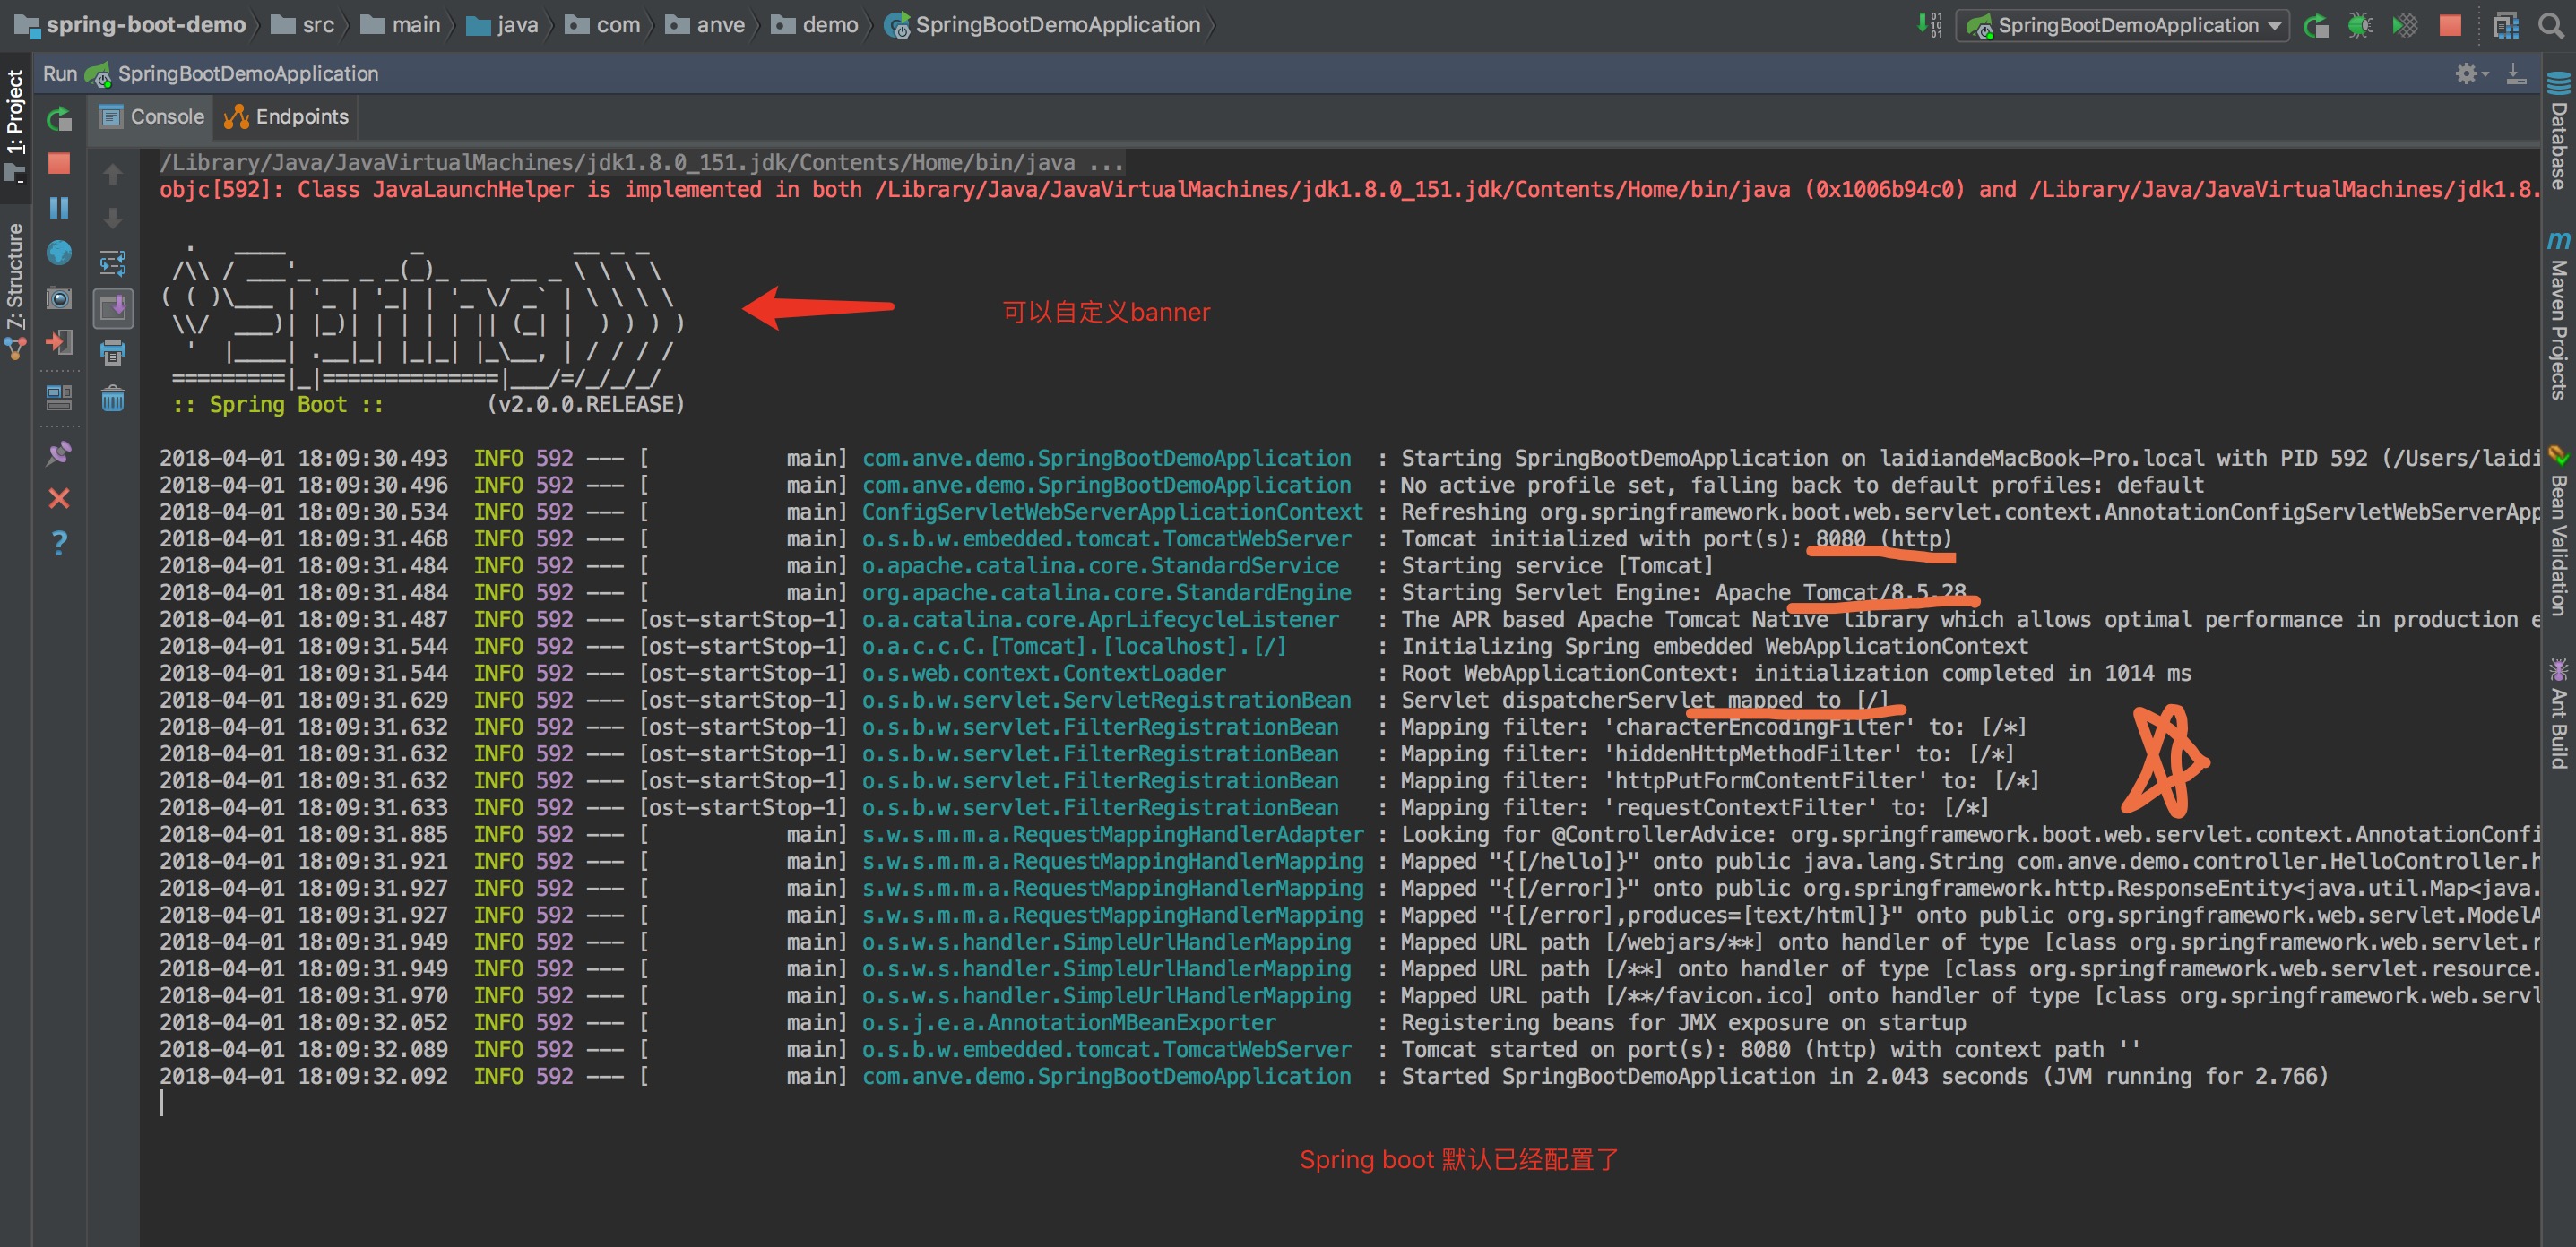This screenshot has width=2576, height=1247.
Task: Open Help via the blue question mark
Action: coord(59,543)
